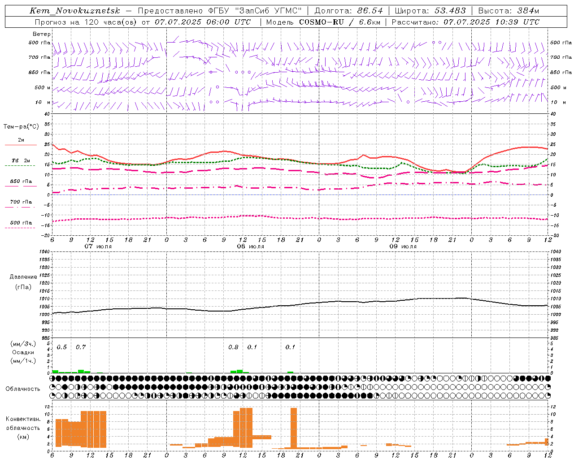
Task: Click the (мм/1ч.) precipitation unit label
Action: [x=23, y=361]
